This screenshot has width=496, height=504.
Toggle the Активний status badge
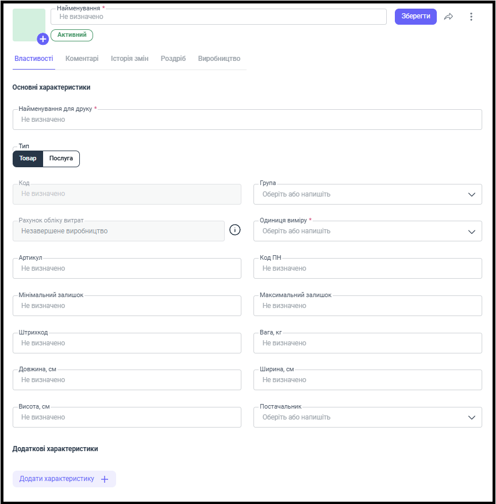coord(72,35)
